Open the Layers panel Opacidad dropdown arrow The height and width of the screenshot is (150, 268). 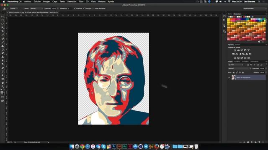coord(266,68)
